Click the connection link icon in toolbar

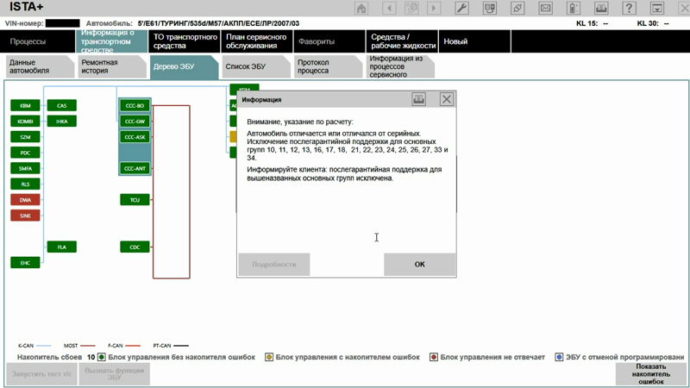(x=518, y=9)
